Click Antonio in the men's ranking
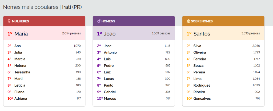This screenshot has height=111, width=273. (x=110, y=52)
